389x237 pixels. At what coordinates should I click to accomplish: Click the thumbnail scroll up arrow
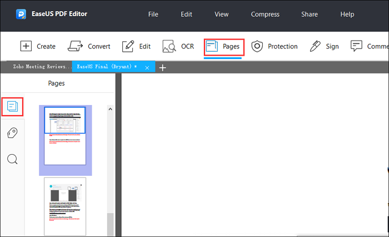pos(111,109)
